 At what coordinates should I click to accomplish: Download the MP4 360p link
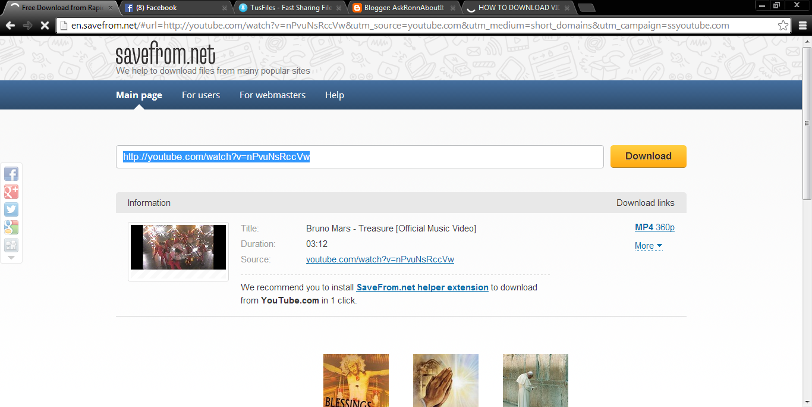click(654, 227)
